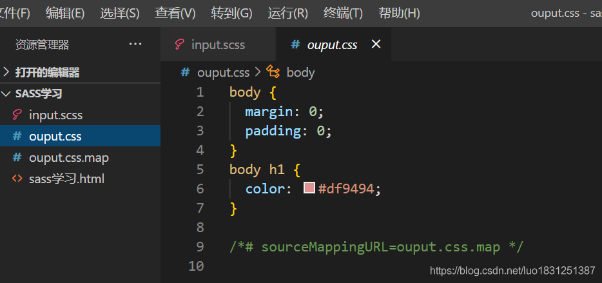Click the breadcrumb chevron after ouput.css

point(258,72)
